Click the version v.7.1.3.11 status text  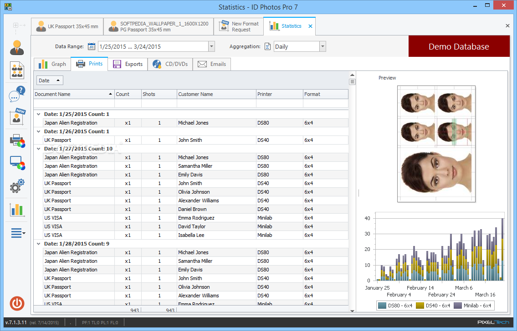(x=16, y=322)
